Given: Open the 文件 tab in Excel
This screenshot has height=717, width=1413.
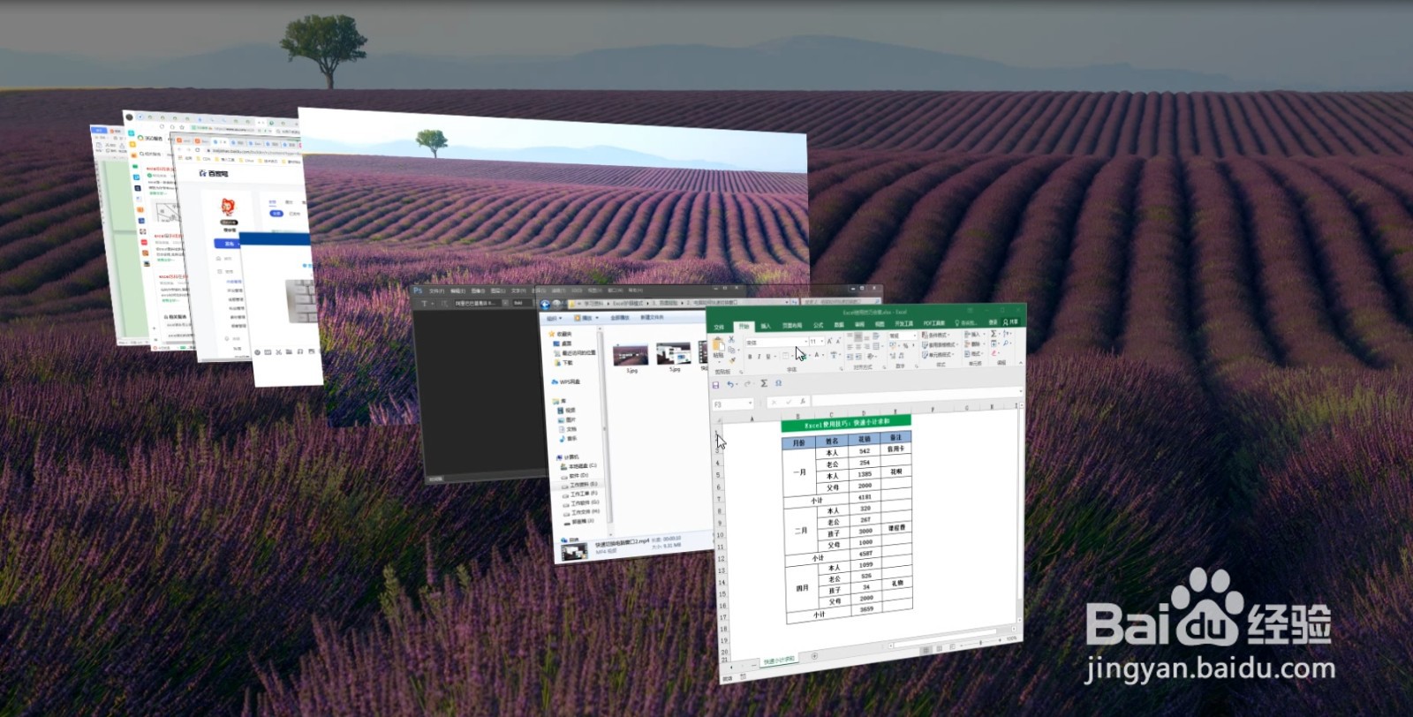Looking at the screenshot, I should click(x=719, y=328).
